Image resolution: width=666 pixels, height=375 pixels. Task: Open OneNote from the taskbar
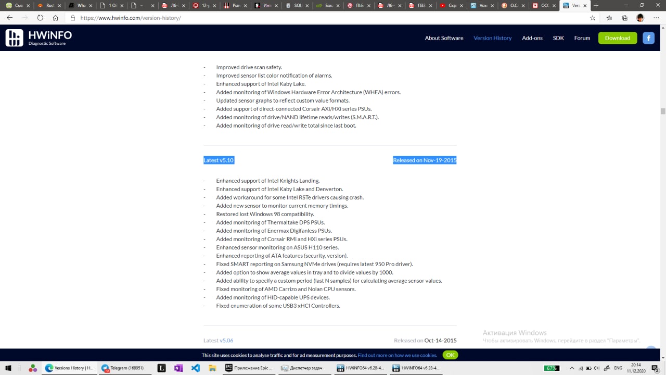click(x=178, y=368)
